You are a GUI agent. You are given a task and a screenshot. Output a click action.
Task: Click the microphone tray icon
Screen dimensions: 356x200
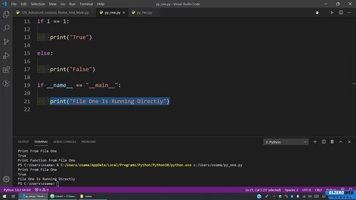(298, 196)
